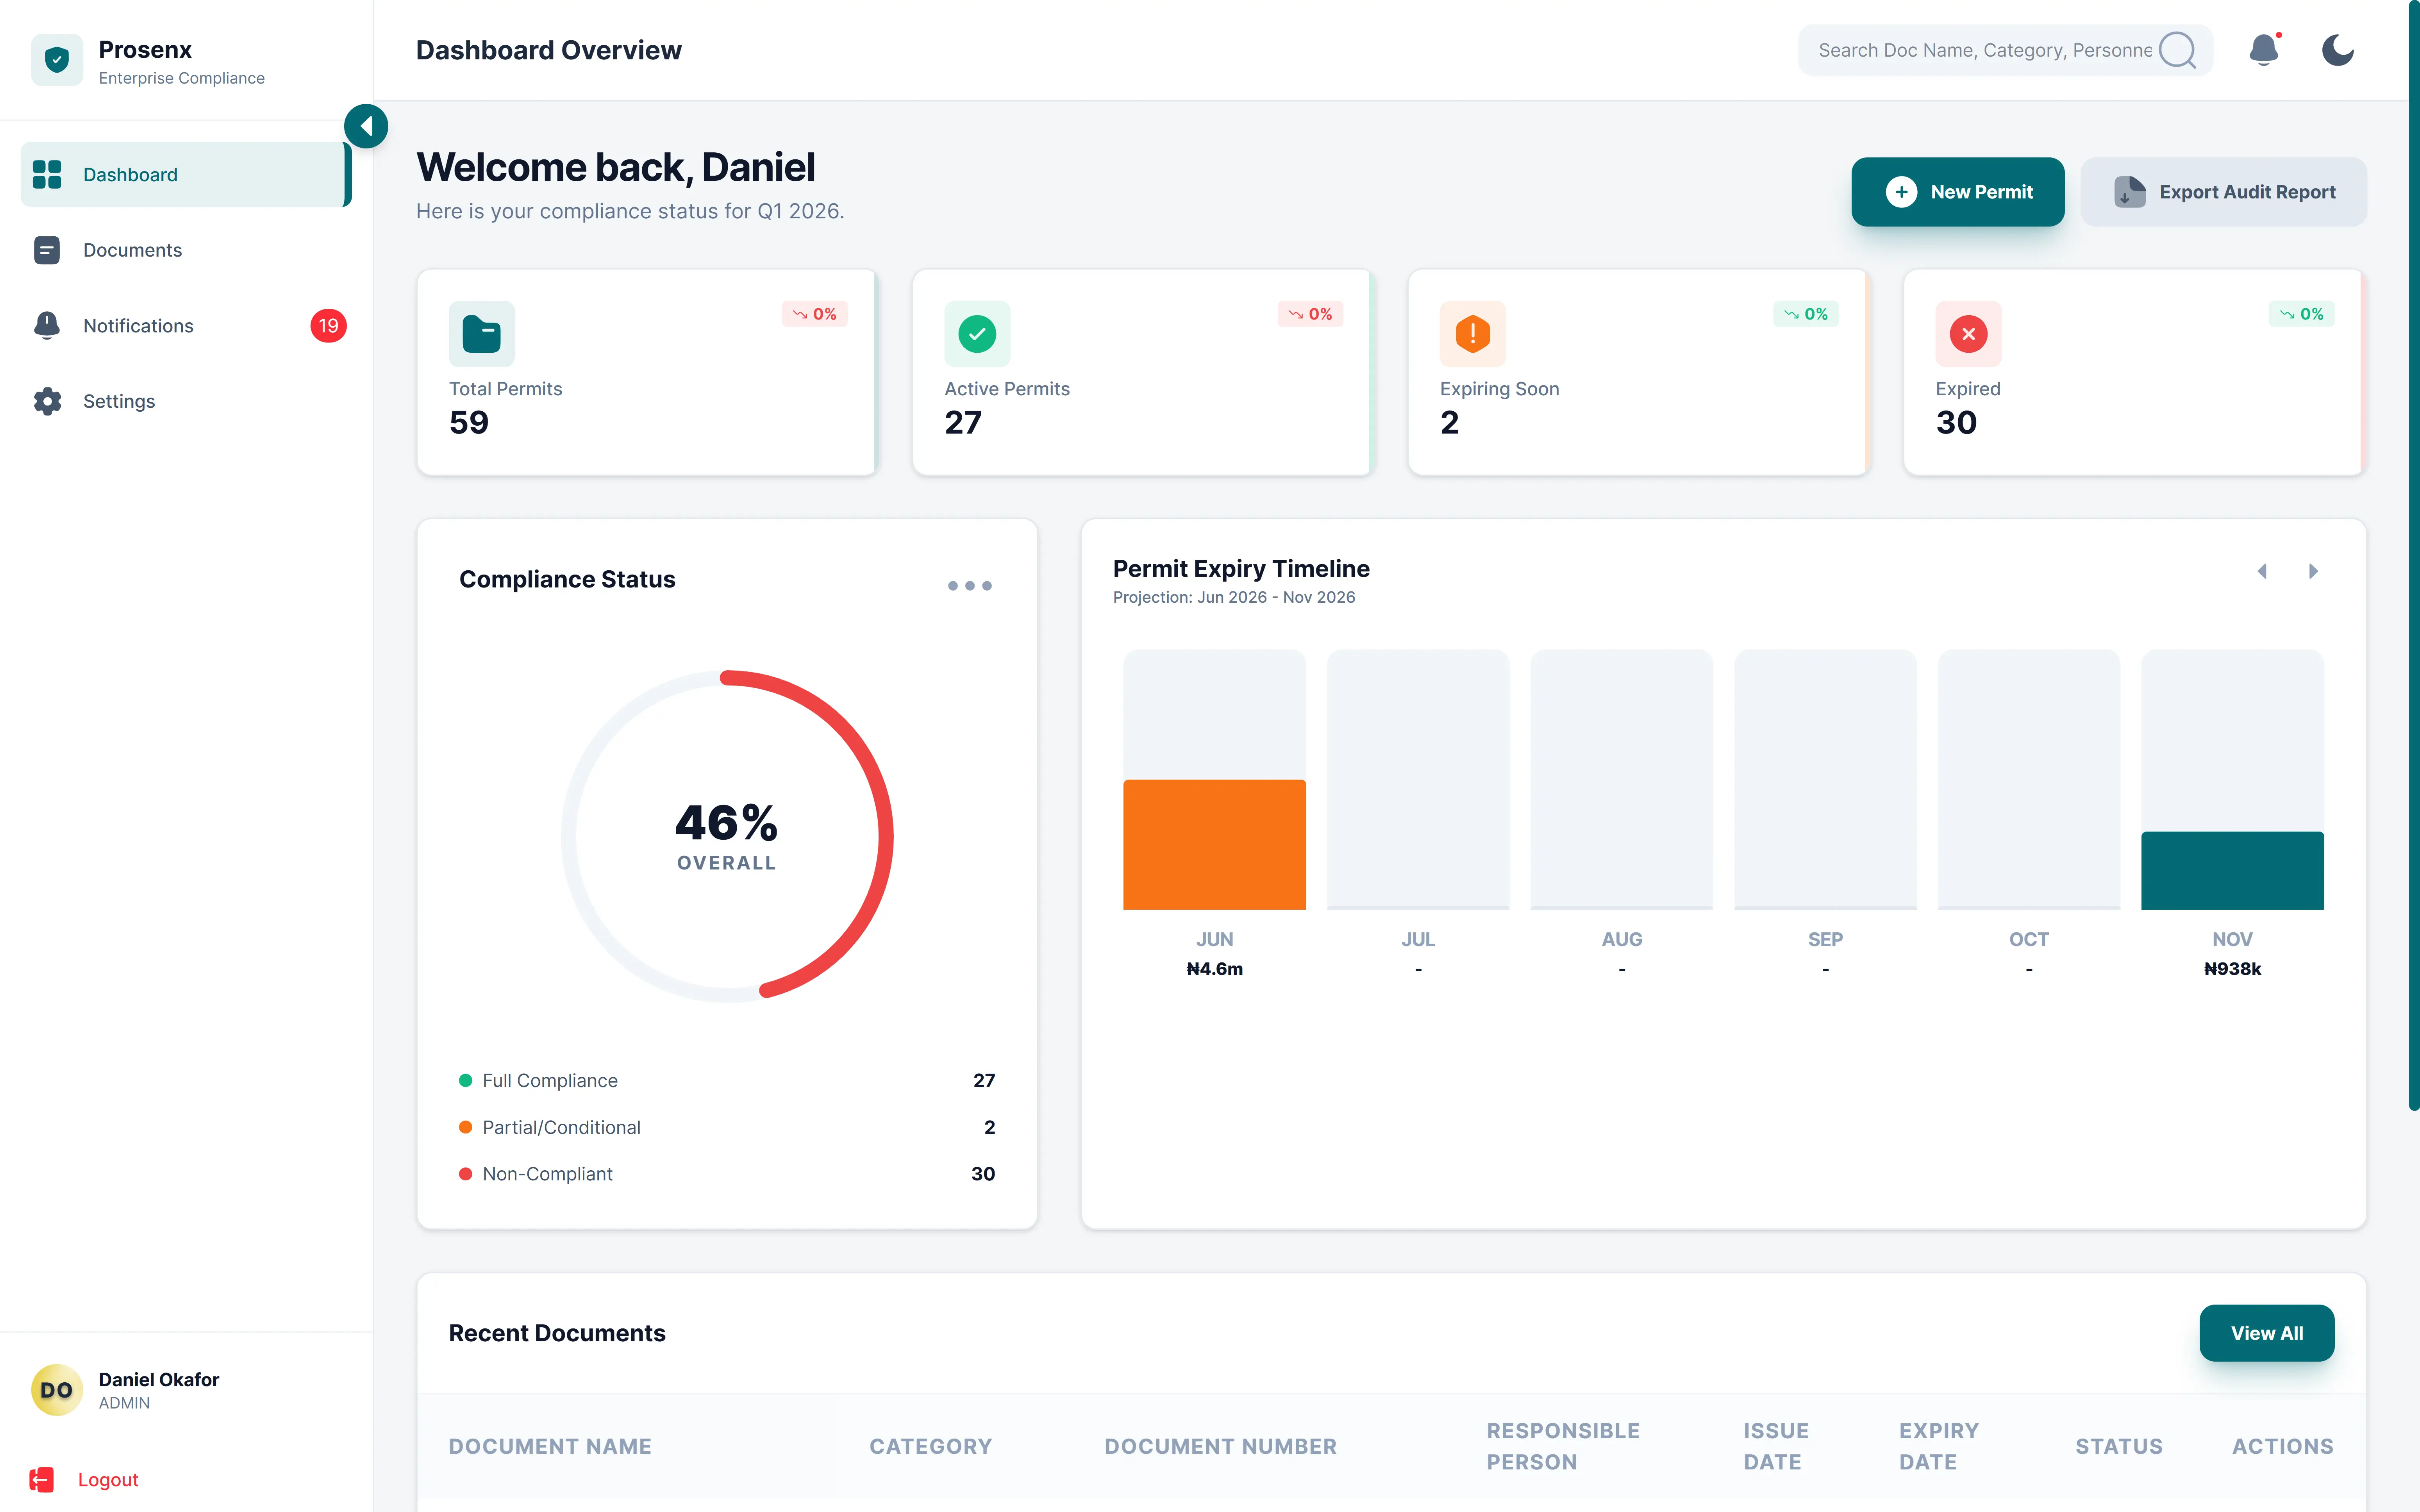Click the Settings gear icon

point(47,401)
